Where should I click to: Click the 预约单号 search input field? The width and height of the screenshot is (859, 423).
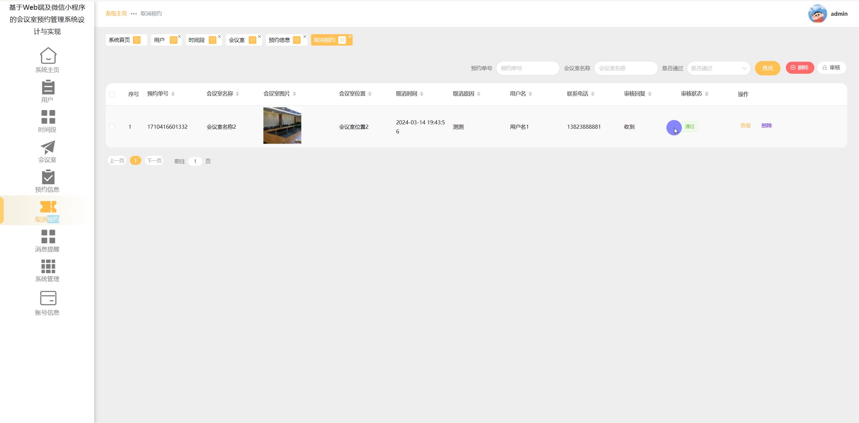pyautogui.click(x=527, y=68)
